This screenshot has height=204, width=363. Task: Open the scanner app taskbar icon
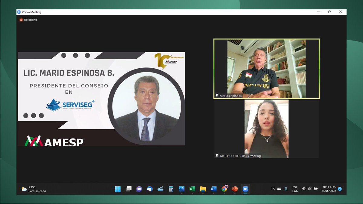[160, 189]
